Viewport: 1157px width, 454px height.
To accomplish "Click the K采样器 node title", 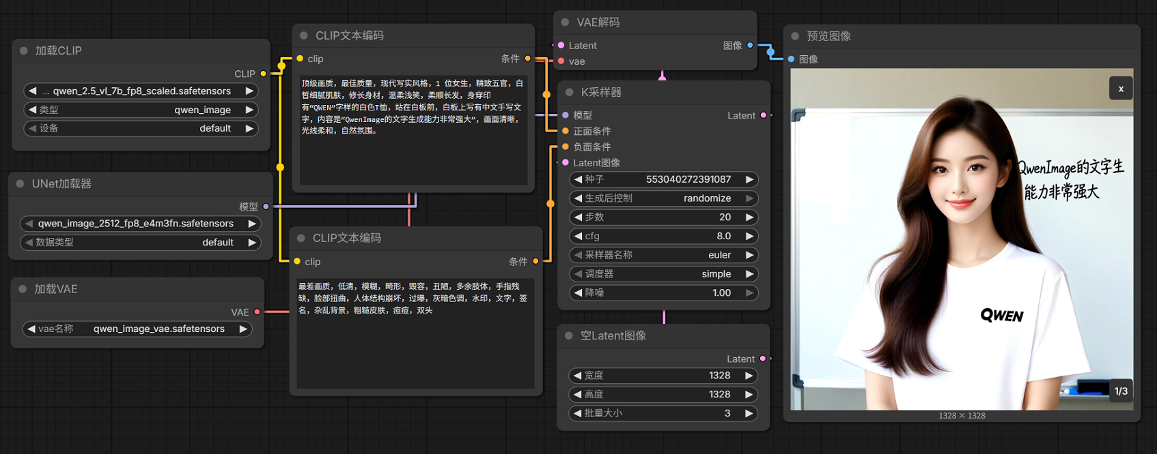I will click(x=601, y=92).
